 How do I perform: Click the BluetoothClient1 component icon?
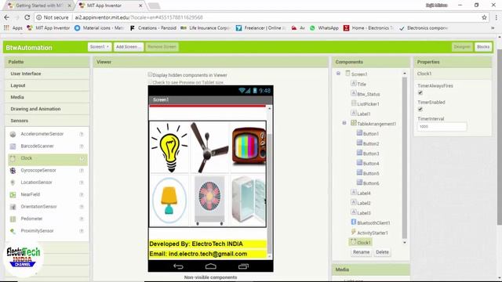[354, 222]
